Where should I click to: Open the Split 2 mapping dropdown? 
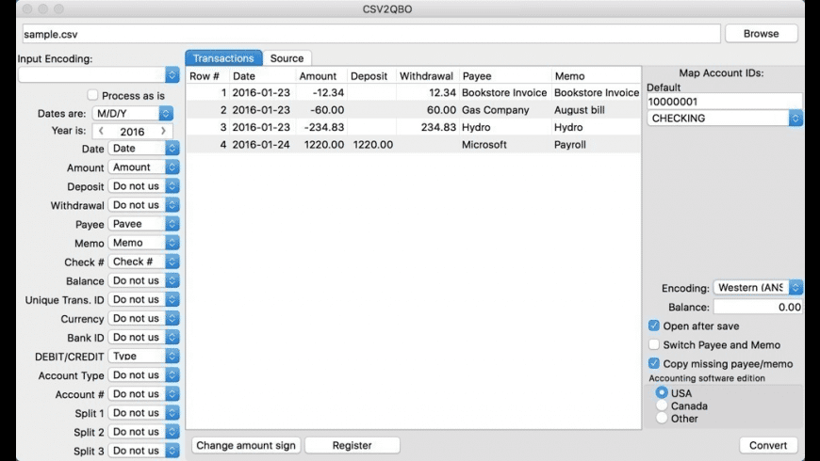click(x=144, y=432)
